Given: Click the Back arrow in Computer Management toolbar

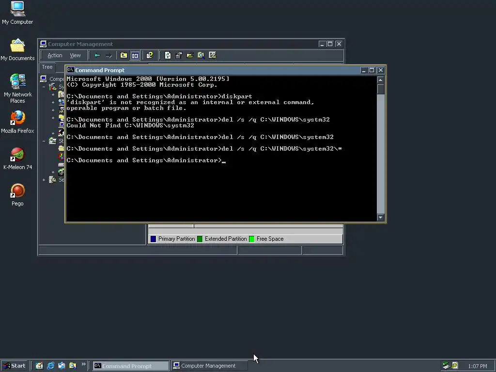Looking at the screenshot, I should (97, 55).
